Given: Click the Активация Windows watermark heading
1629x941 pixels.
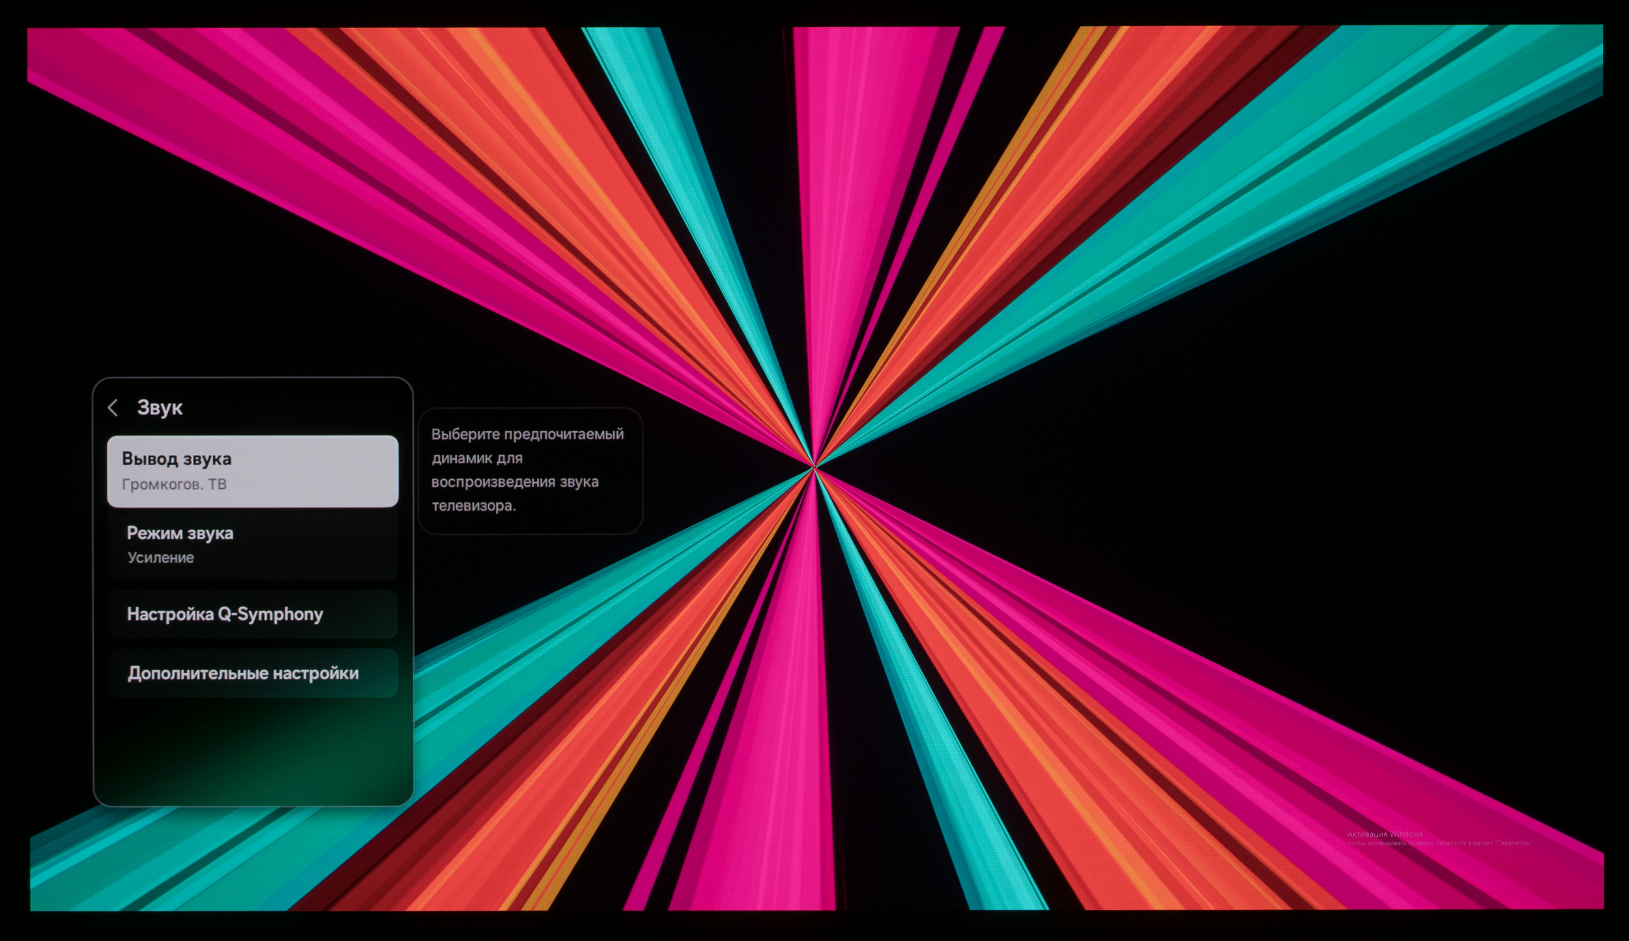Looking at the screenshot, I should click(x=1385, y=833).
